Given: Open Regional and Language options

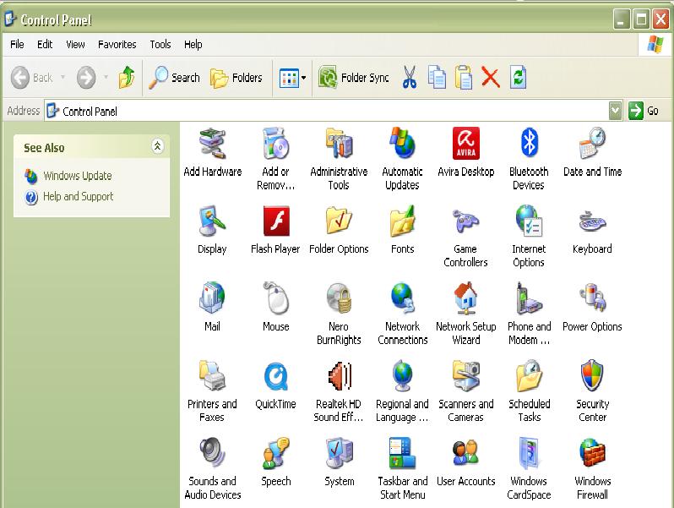Looking at the screenshot, I should (x=402, y=391).
